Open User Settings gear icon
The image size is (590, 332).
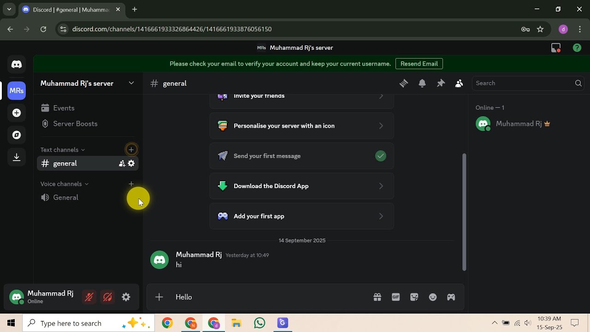point(126,297)
